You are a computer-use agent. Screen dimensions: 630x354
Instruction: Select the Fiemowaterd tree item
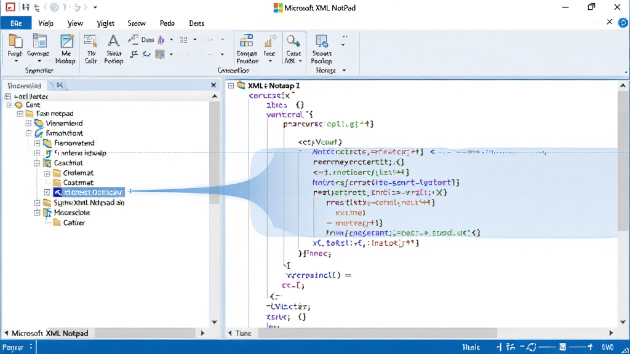(x=74, y=143)
